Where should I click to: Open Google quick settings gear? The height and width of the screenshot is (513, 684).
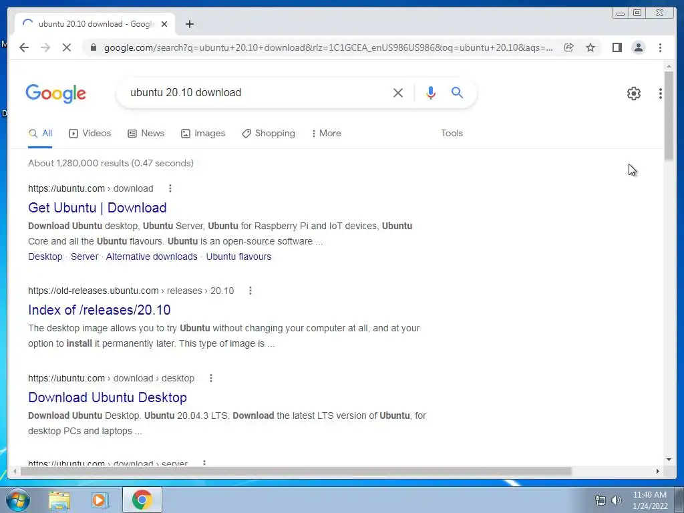(633, 93)
